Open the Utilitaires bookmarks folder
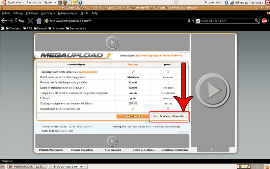The width and height of the screenshot is (270, 169). pyautogui.click(x=56, y=28)
